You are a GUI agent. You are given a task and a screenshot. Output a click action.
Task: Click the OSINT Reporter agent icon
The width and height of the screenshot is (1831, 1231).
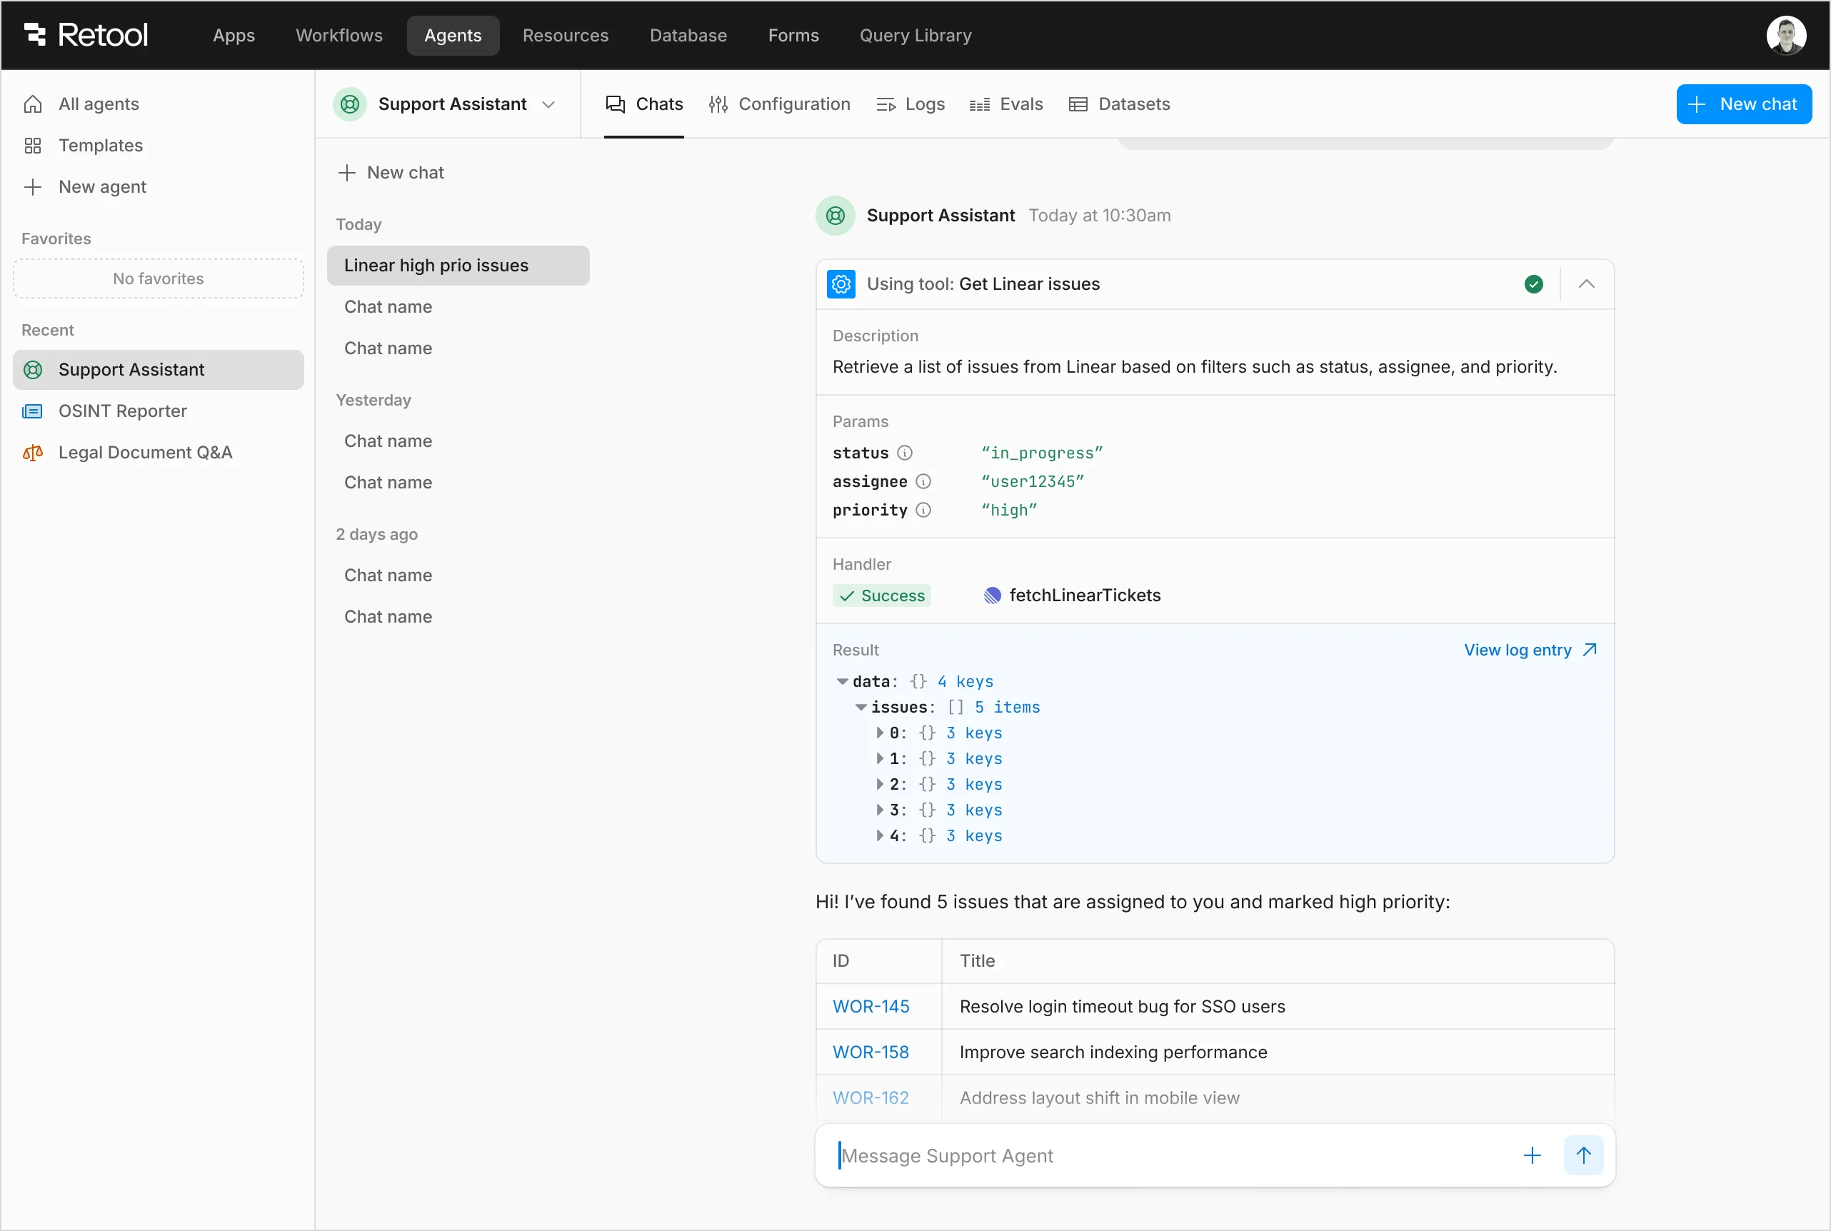point(32,411)
